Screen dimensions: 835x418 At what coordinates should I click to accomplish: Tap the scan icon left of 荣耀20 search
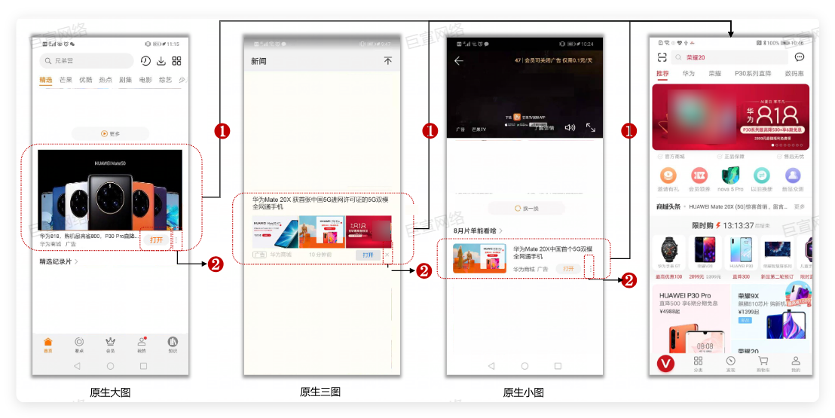click(662, 57)
